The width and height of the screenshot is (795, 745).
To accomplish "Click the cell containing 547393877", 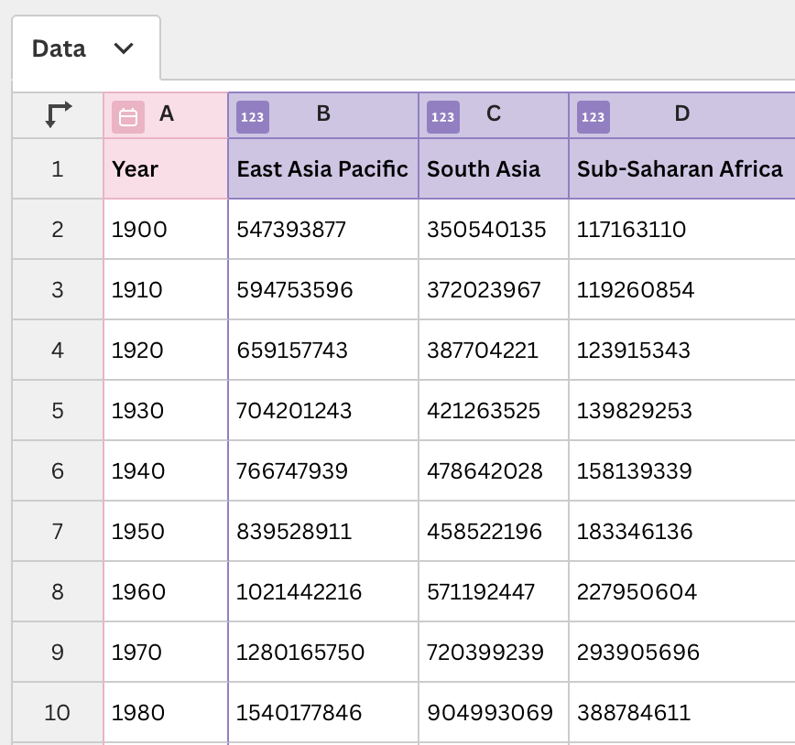I will tap(322, 229).
